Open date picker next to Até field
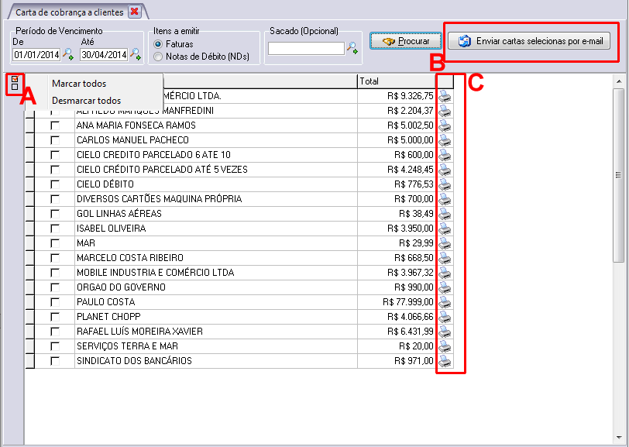Viewport: 629px width, 447px height. tap(136, 53)
